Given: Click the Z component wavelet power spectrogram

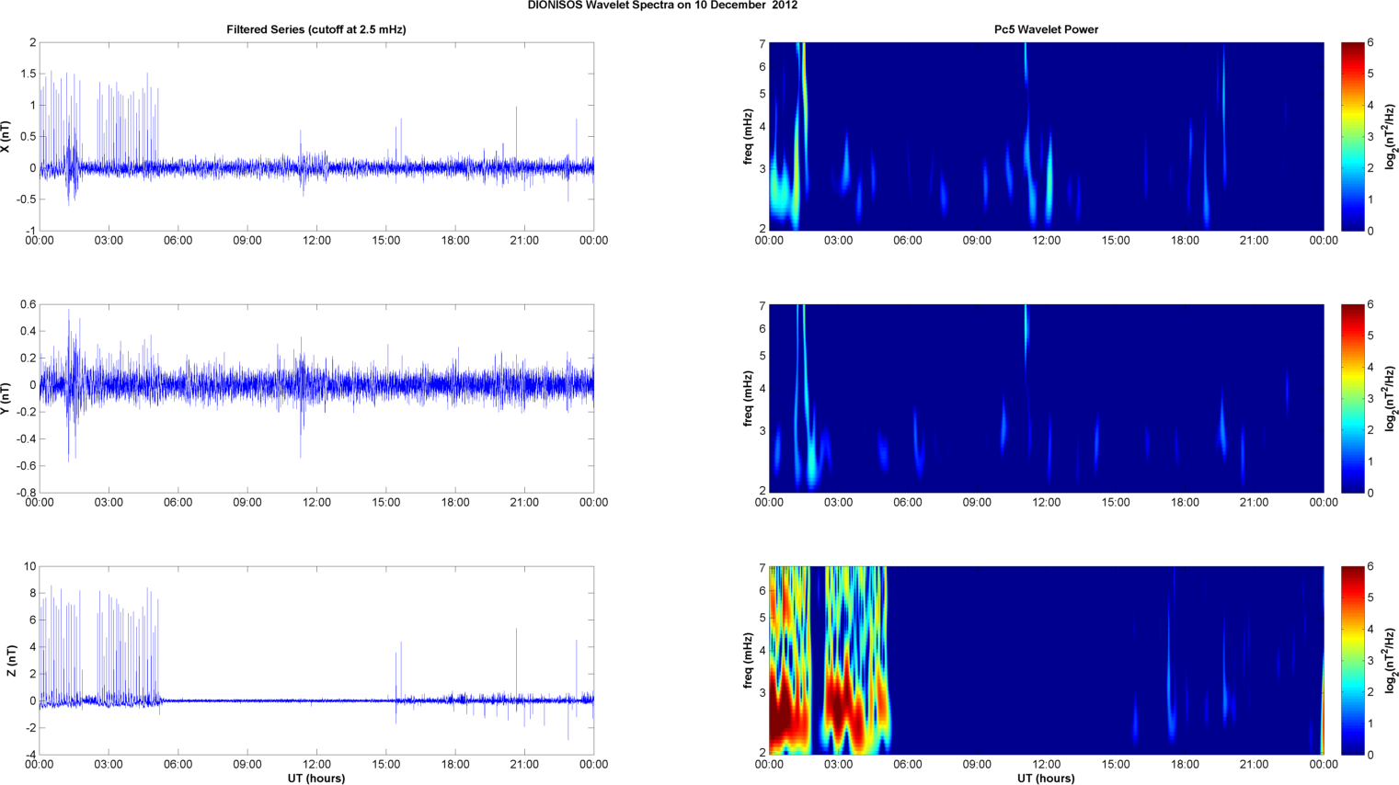Looking at the screenshot, I should pos(1046,660).
